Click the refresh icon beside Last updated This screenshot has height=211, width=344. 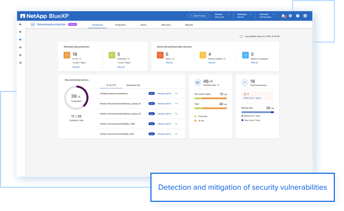tap(241, 36)
